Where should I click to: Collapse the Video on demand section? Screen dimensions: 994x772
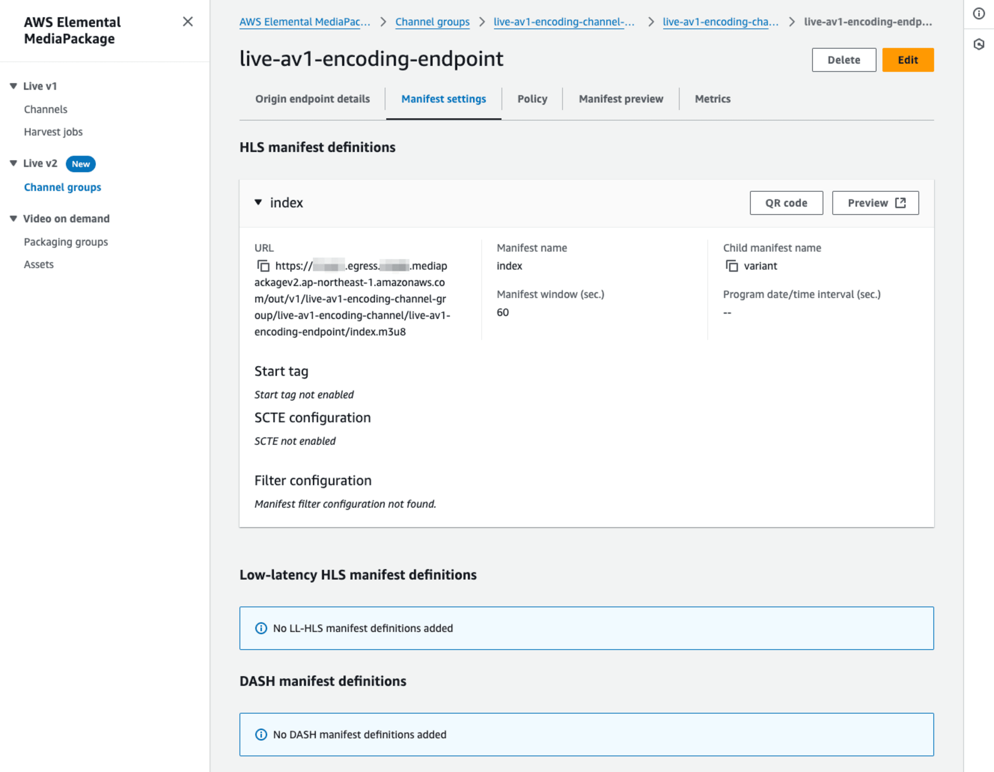[13, 219]
